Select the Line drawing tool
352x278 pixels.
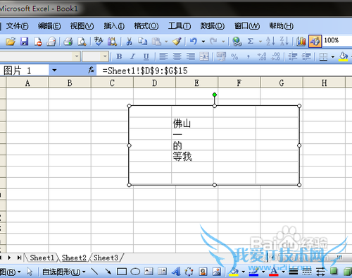click(x=94, y=272)
